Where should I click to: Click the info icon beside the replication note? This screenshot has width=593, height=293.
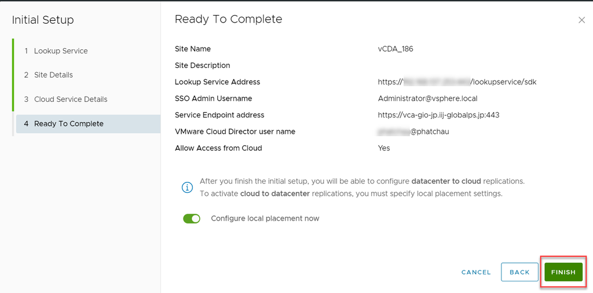click(x=187, y=187)
